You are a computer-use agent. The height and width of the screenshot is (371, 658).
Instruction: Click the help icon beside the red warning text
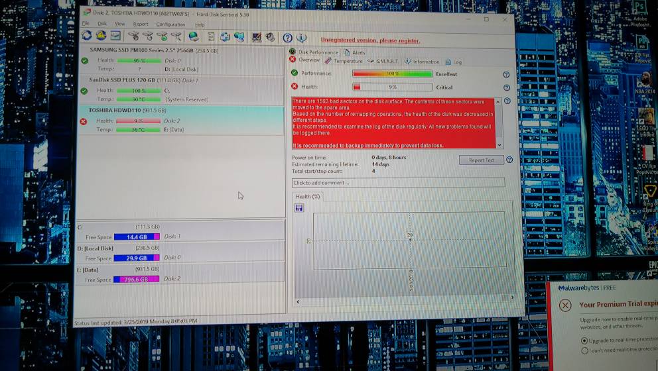pyautogui.click(x=507, y=101)
